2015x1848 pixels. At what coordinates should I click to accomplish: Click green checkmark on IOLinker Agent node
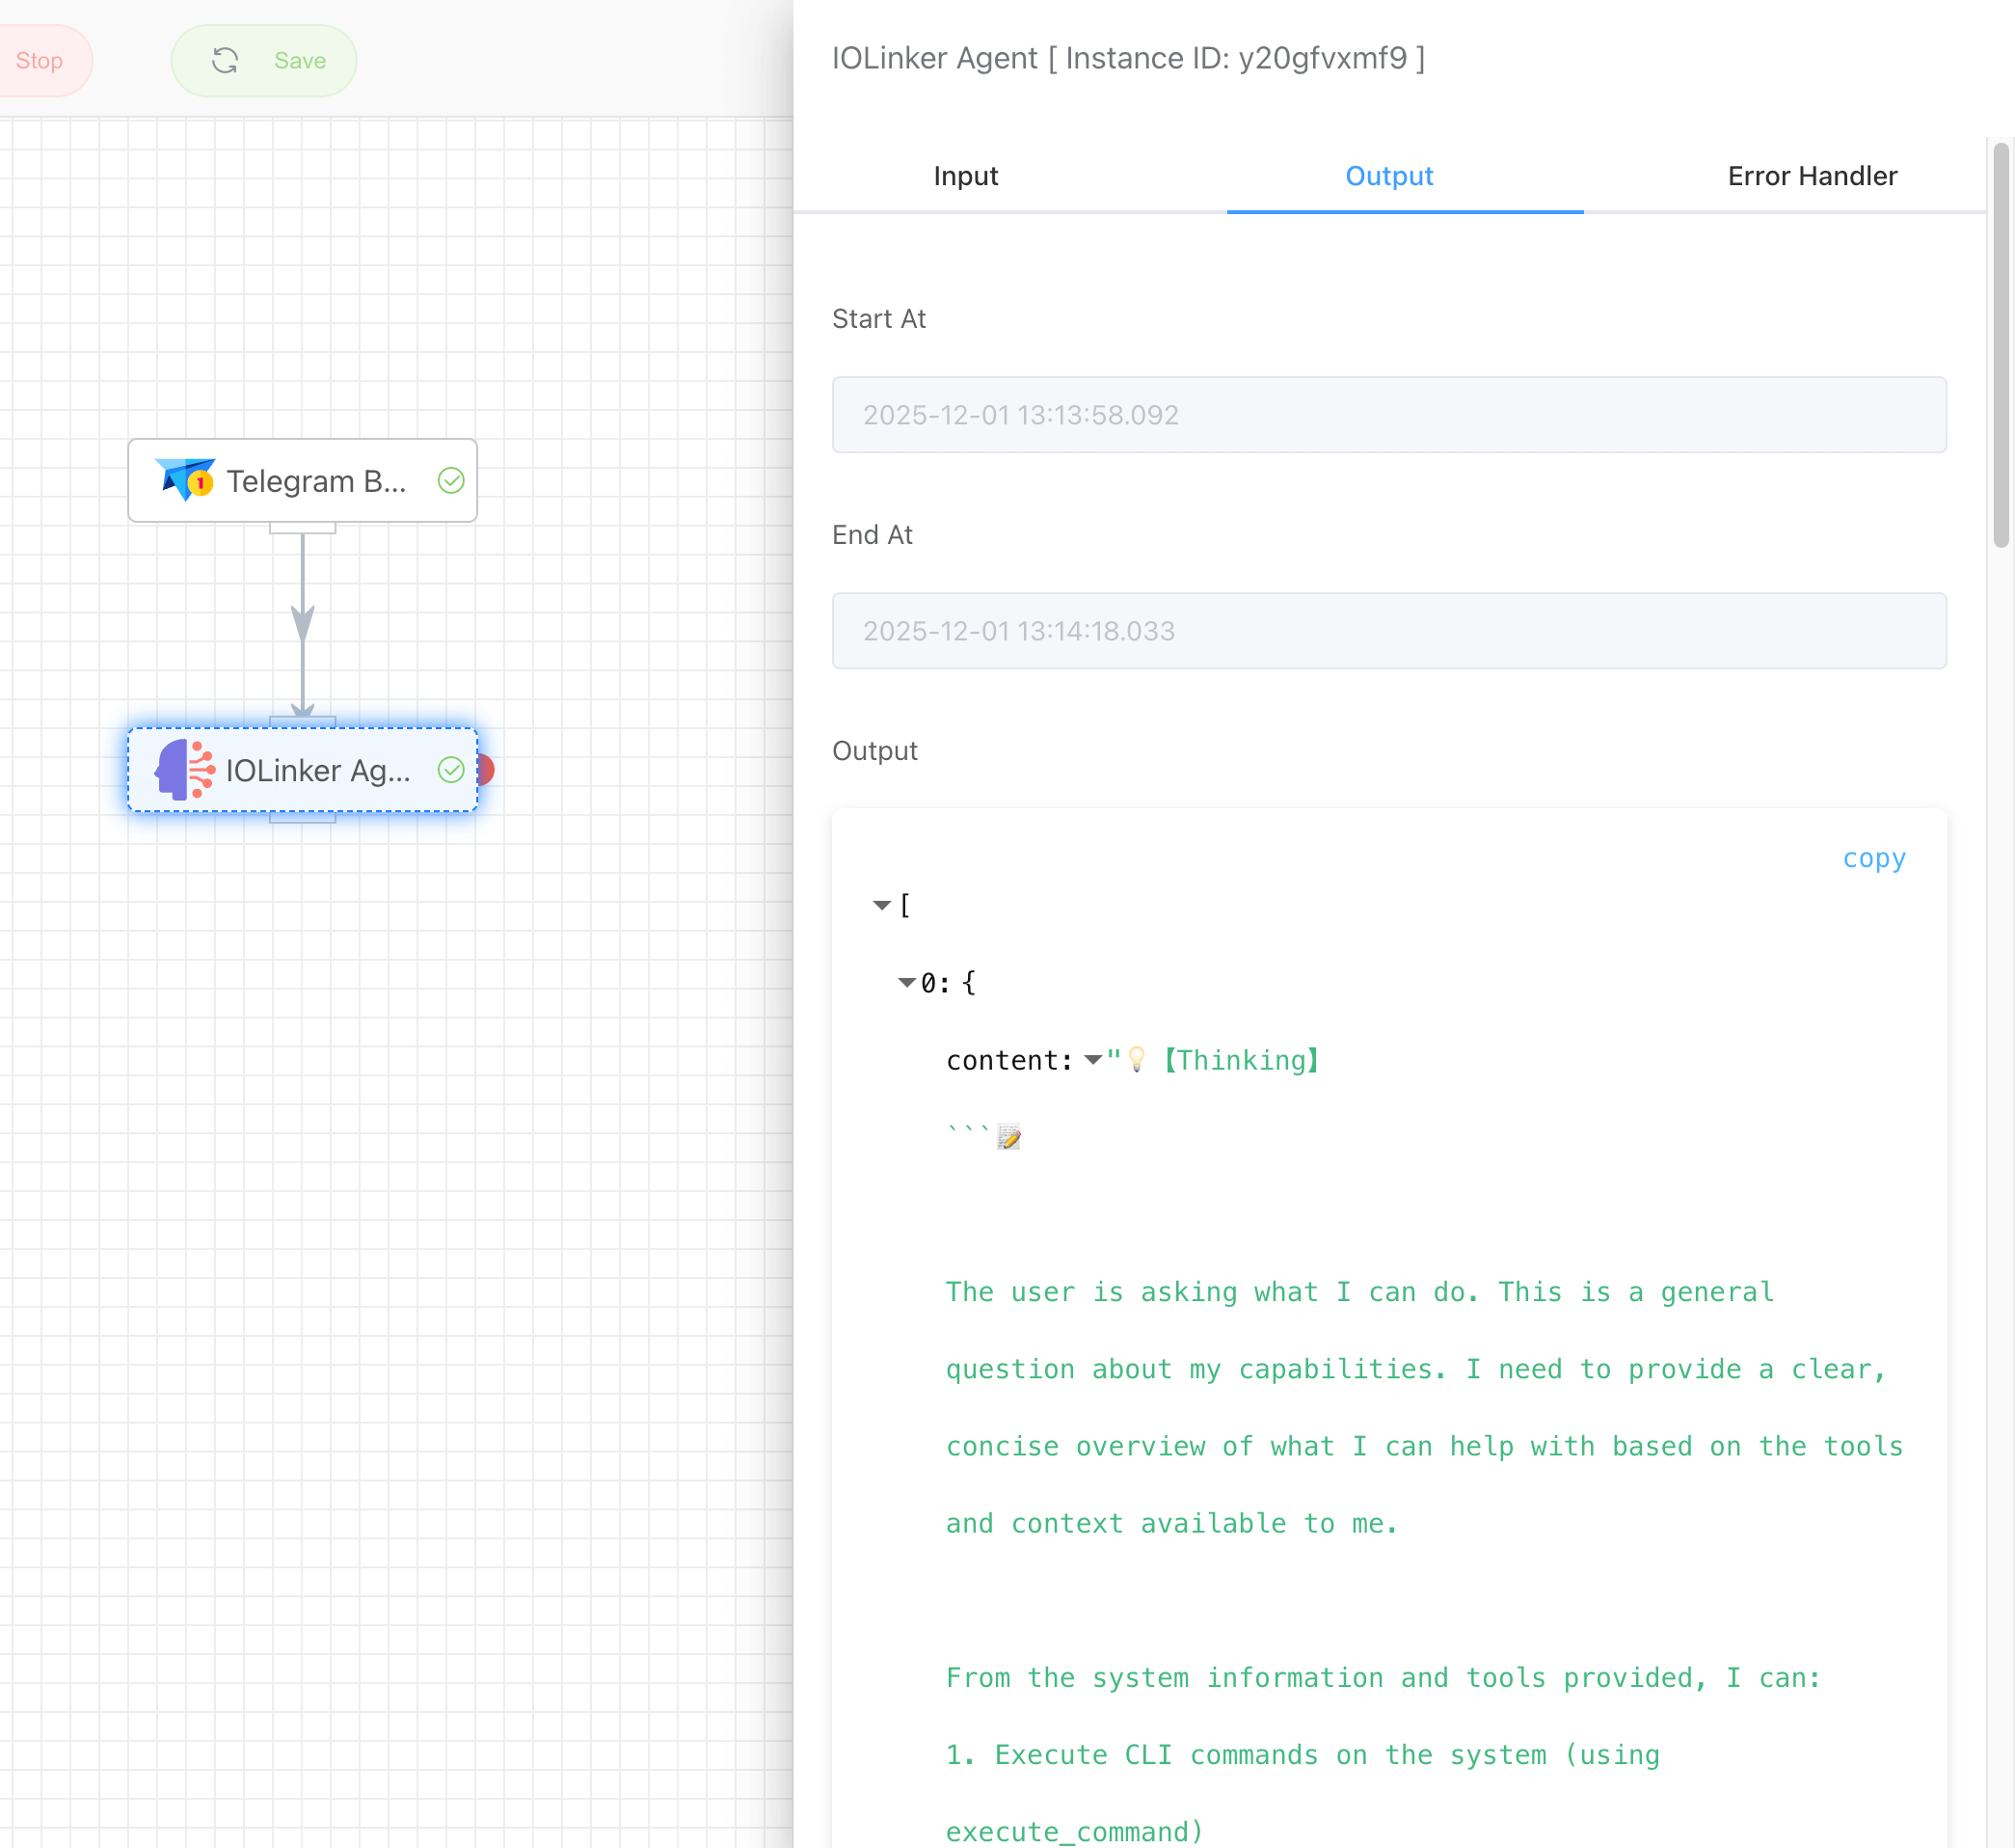[x=451, y=770]
